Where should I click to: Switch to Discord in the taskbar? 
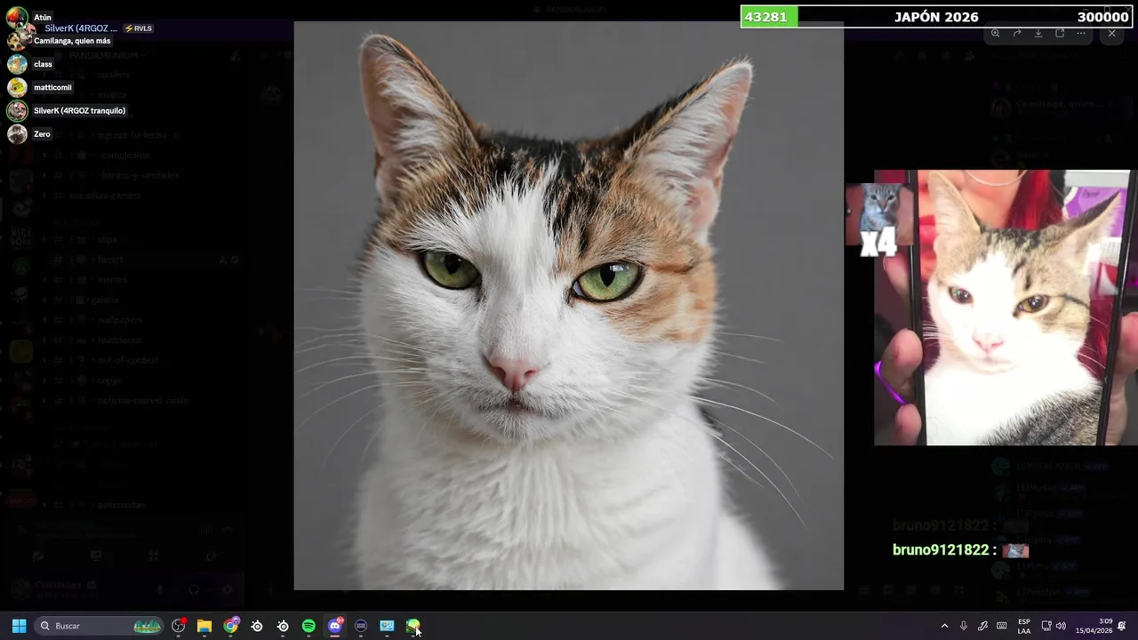click(335, 626)
